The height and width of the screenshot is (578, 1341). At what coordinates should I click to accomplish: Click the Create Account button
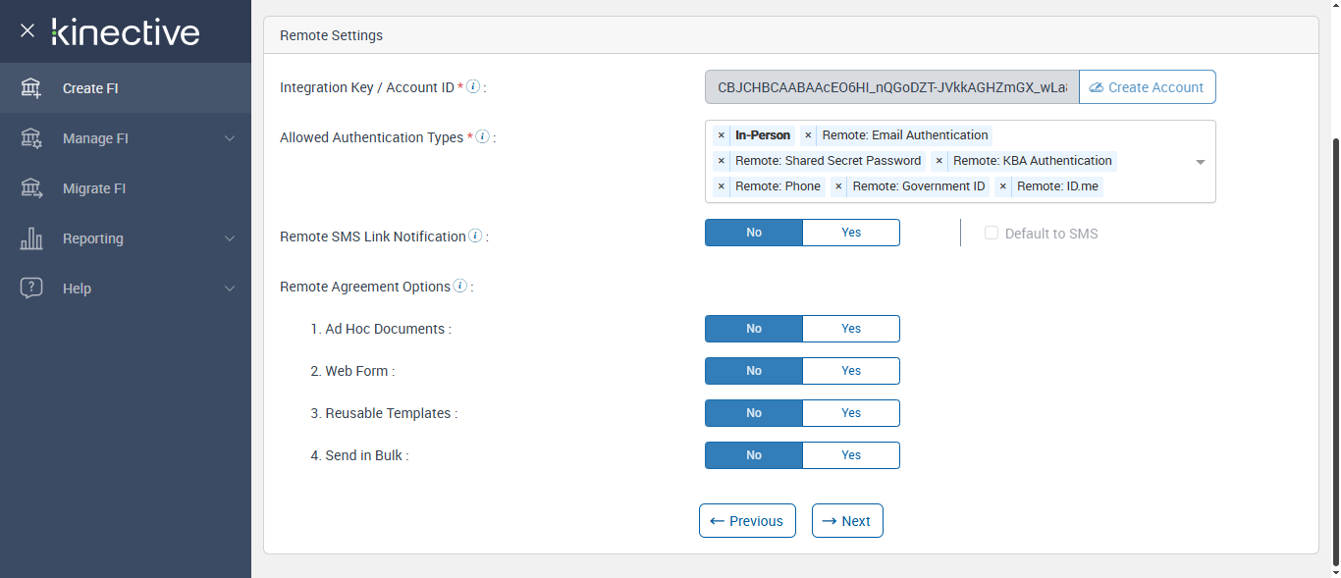1147,87
